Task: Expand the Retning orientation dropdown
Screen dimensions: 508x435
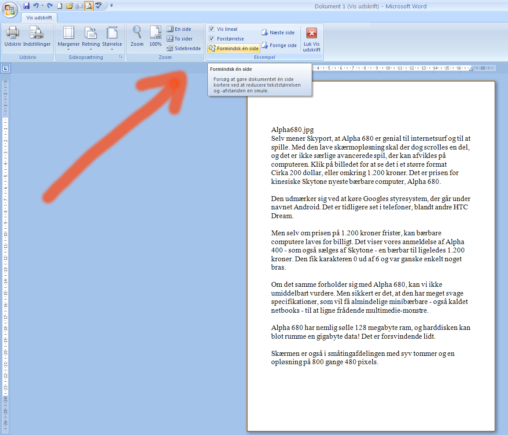Action: [x=91, y=38]
